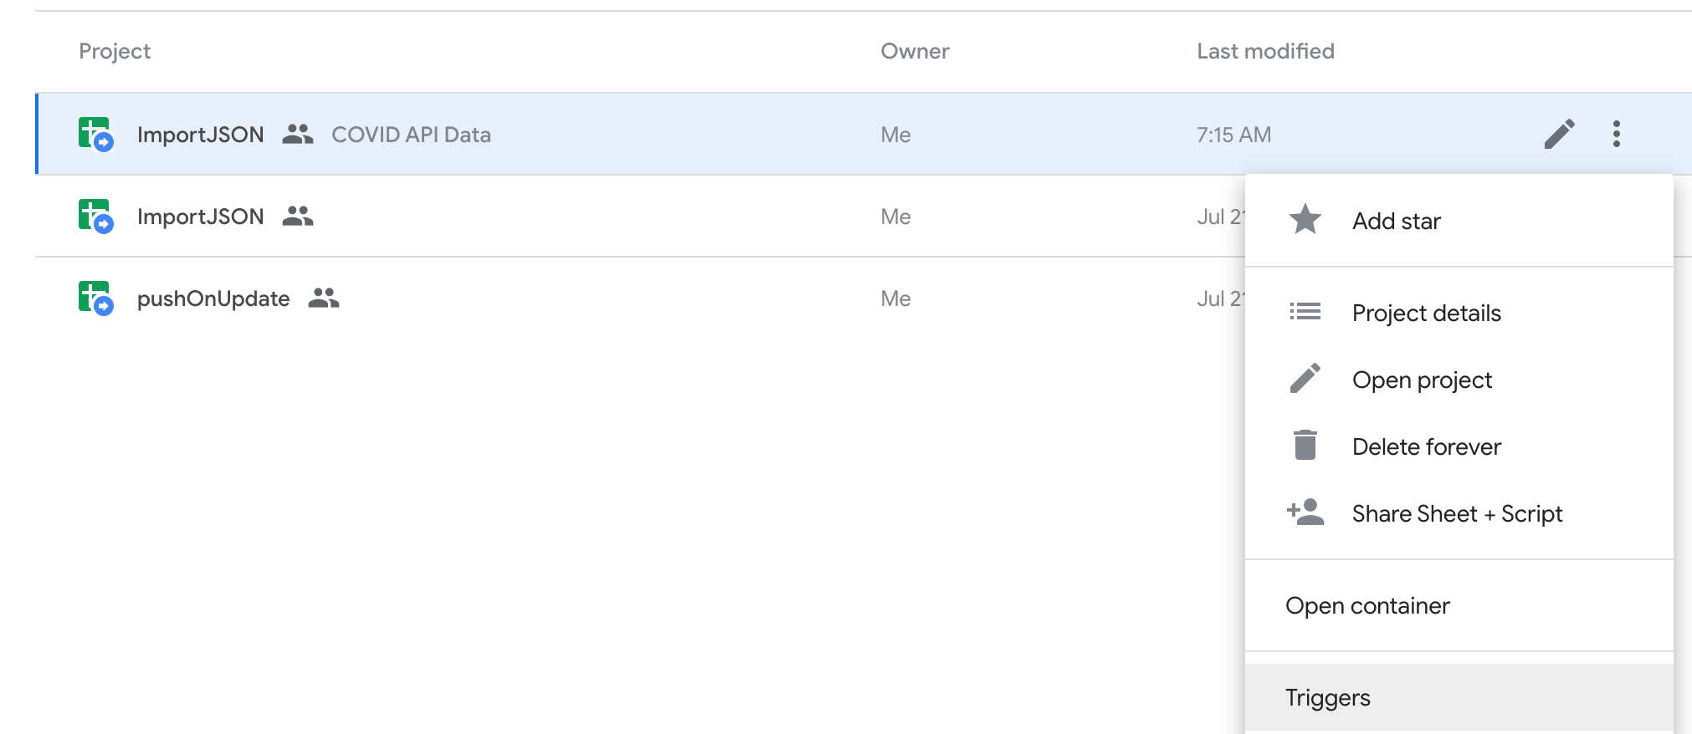Click the pencil edit icon on the highlighted row
1692x734 pixels.
point(1559,134)
